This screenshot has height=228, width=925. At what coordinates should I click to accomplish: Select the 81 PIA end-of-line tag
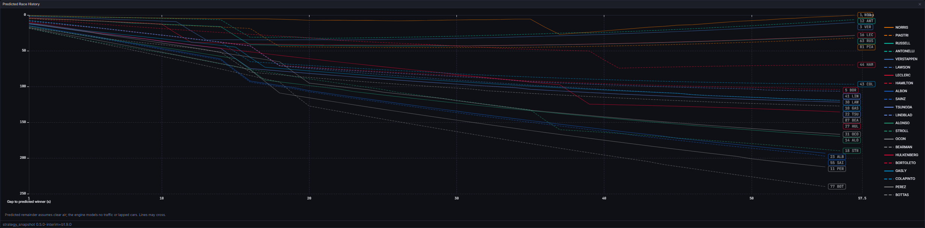click(866, 47)
